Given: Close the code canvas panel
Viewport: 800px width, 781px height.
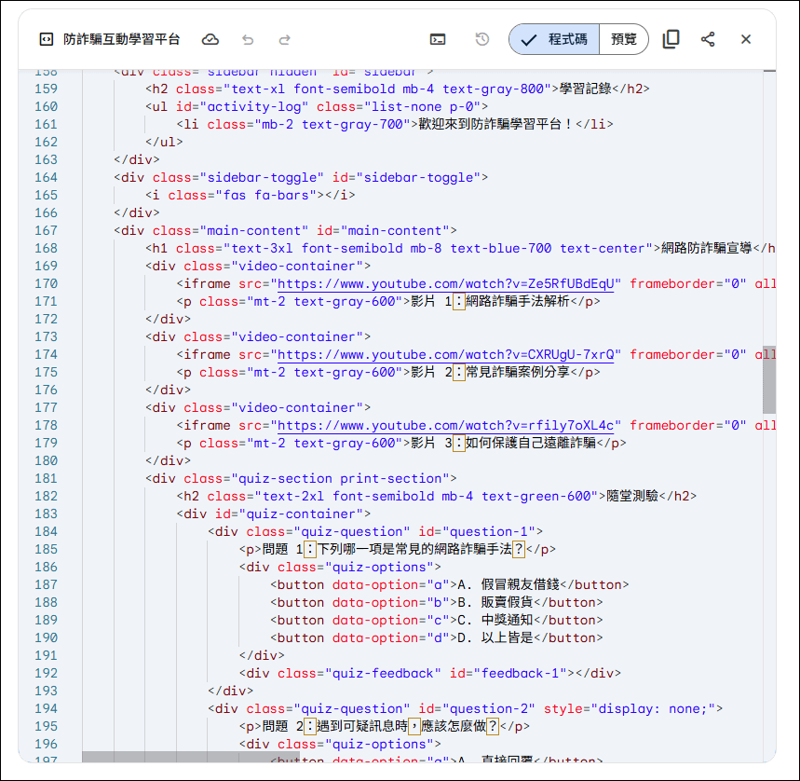Looking at the screenshot, I should click(x=746, y=39).
